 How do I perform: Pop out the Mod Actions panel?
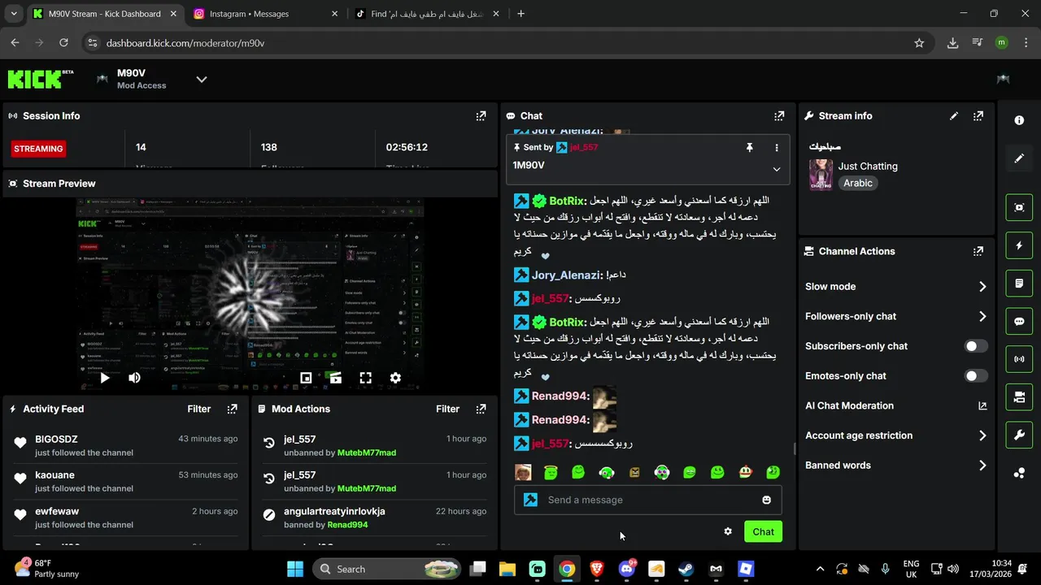(x=481, y=409)
